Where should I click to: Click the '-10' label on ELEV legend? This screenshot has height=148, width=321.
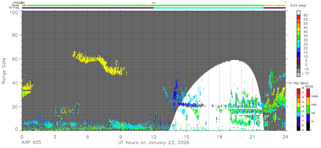(305, 73)
